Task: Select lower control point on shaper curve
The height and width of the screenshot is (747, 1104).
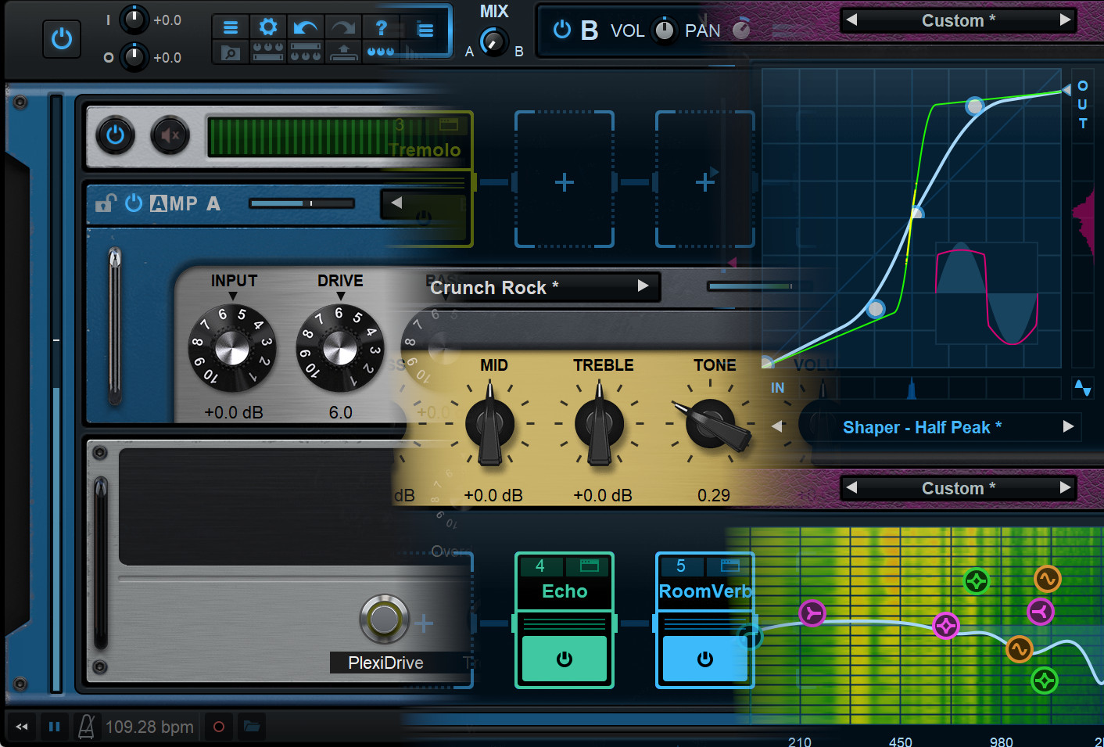Action: pos(876,309)
